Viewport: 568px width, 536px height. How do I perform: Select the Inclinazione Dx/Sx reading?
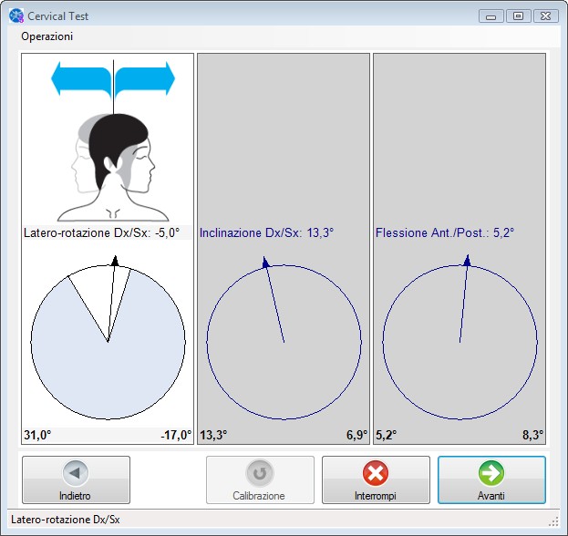[266, 232]
